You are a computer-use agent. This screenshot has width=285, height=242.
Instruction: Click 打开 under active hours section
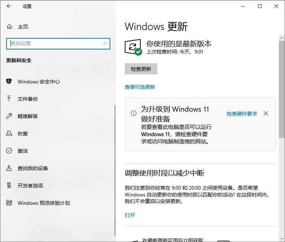pyautogui.click(x=130, y=215)
